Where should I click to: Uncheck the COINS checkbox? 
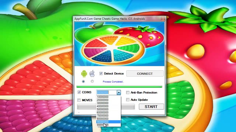[79, 92]
